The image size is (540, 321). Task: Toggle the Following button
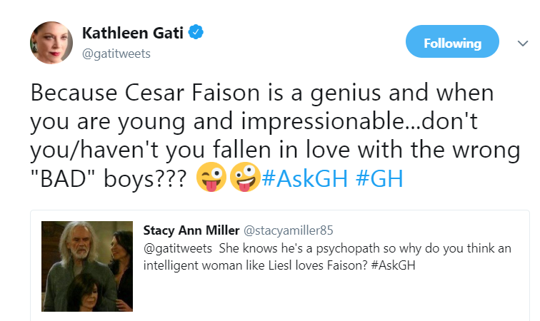[452, 43]
